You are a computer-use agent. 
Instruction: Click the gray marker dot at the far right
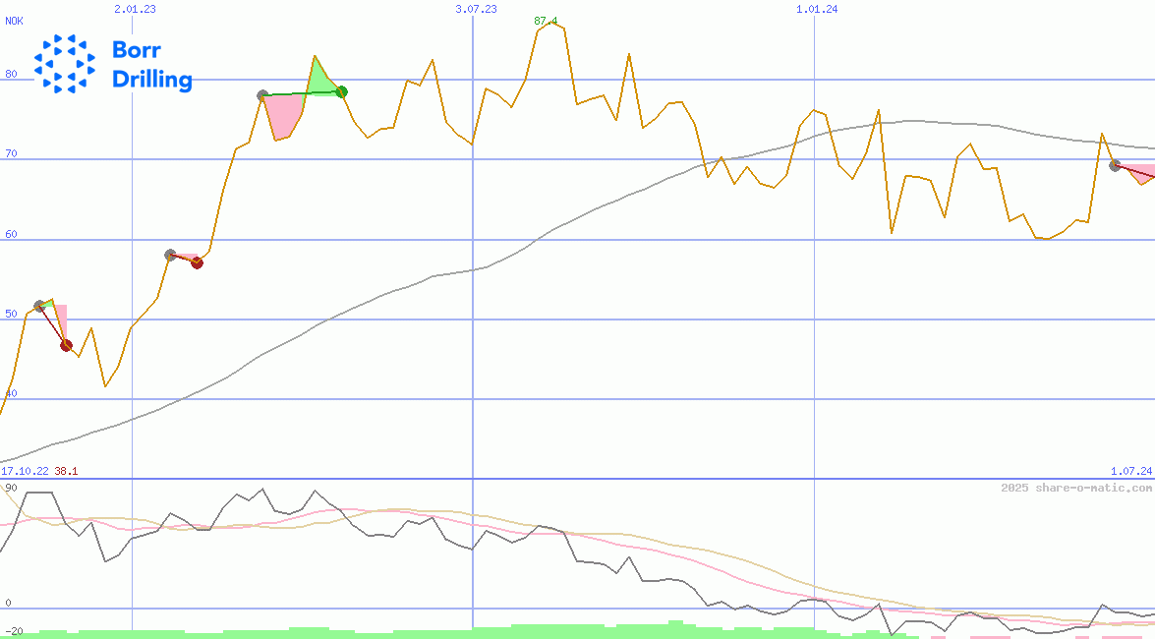[1115, 165]
